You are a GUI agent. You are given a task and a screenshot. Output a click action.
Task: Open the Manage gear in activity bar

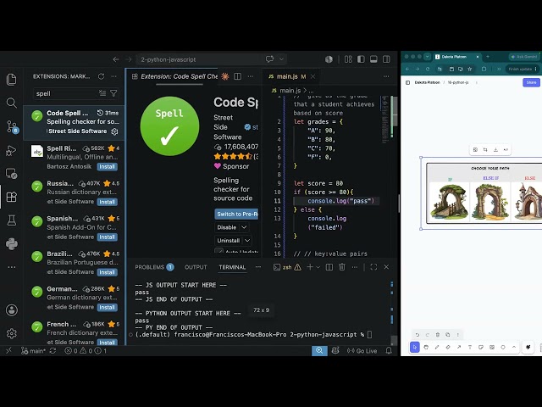pyautogui.click(x=11, y=333)
